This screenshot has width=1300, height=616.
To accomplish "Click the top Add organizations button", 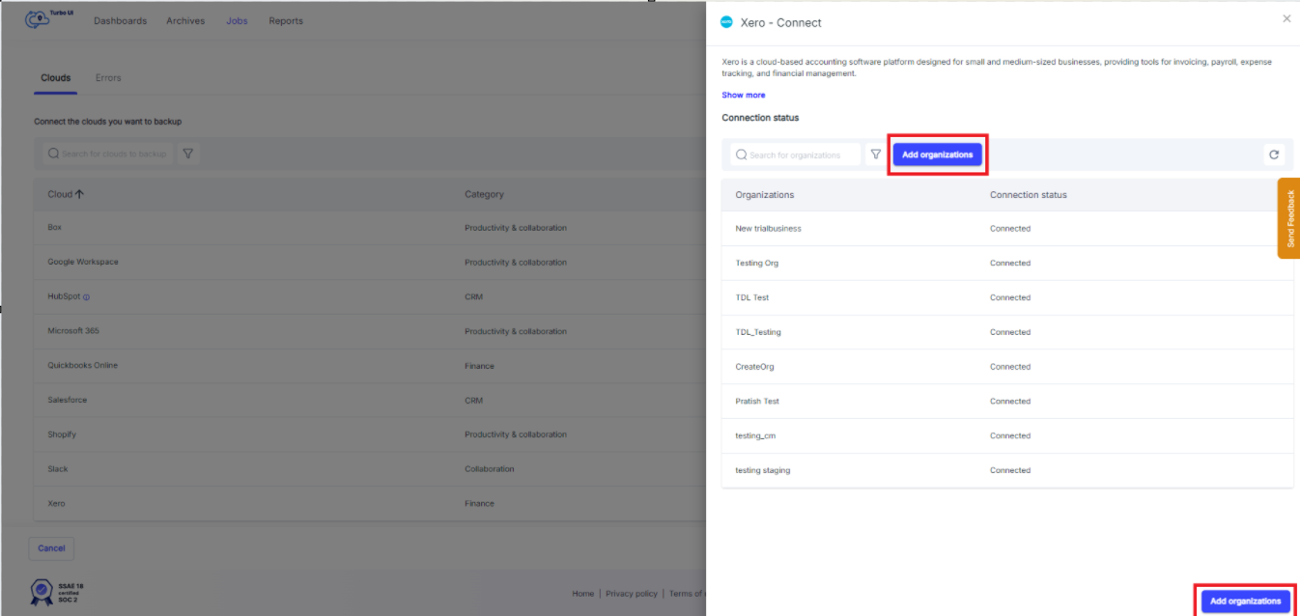I will (937, 154).
